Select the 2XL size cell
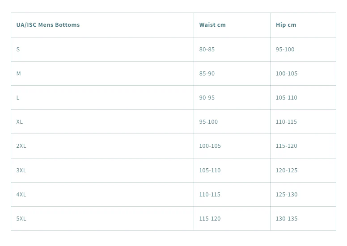 coord(21,146)
